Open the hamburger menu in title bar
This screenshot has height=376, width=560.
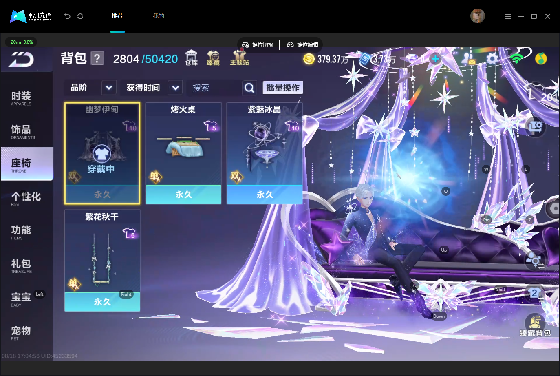pyautogui.click(x=508, y=16)
